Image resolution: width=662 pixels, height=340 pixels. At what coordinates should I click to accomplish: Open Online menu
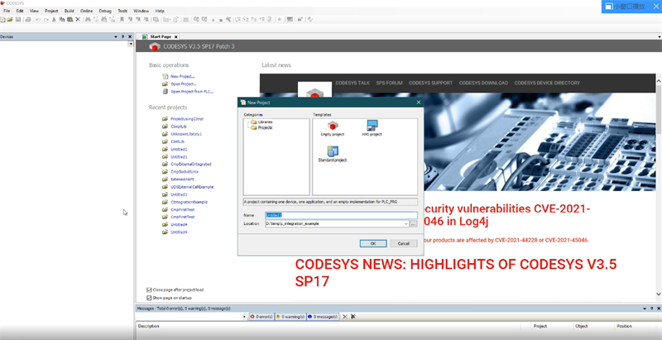tap(87, 11)
